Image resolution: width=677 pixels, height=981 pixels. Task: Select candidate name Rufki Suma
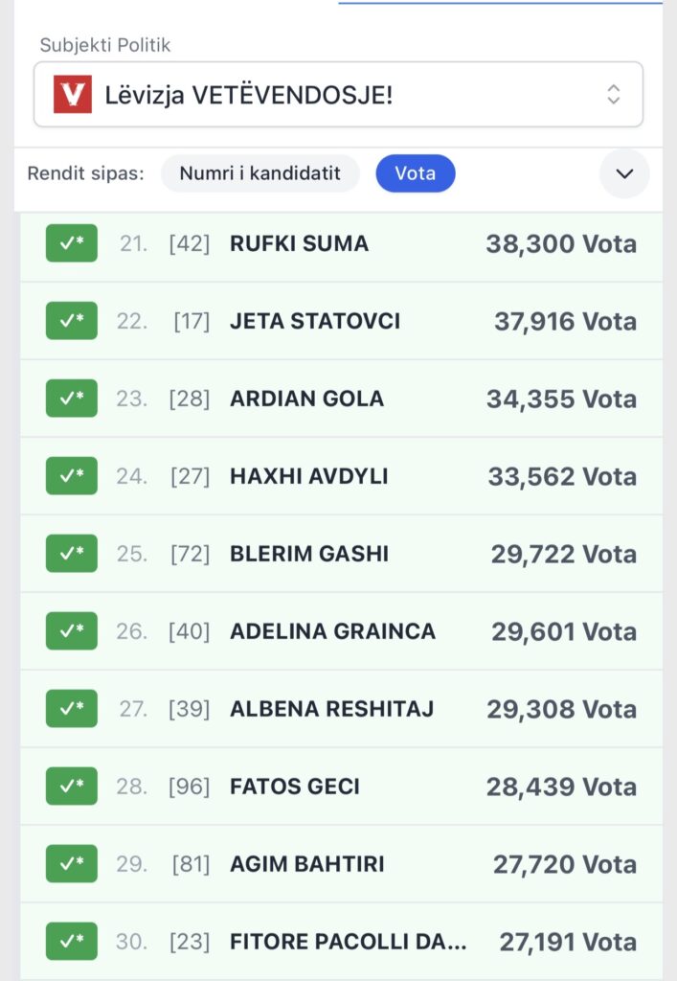tap(299, 243)
